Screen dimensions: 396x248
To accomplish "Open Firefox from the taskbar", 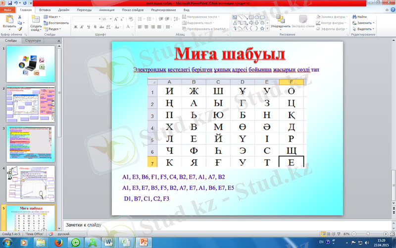I will tap(58, 243).
